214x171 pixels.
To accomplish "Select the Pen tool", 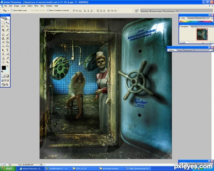I will pyautogui.click(x=3, y=54).
